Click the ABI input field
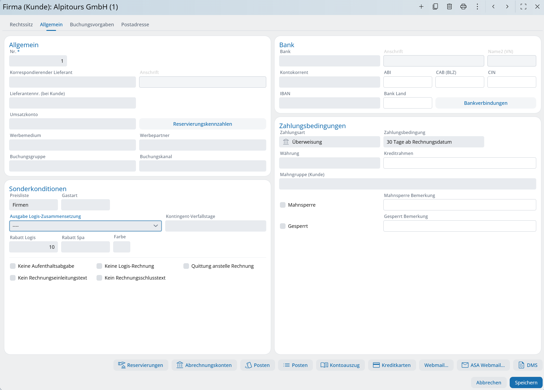544x390 pixels. pos(408,82)
